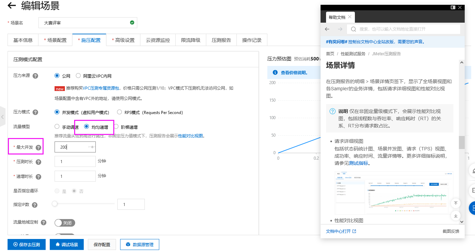Open the help icon next to 指定IP数
475x251 pixels.
click(x=35, y=205)
